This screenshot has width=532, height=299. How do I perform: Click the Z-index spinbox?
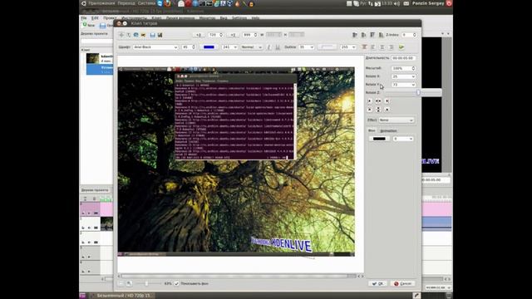(409, 35)
